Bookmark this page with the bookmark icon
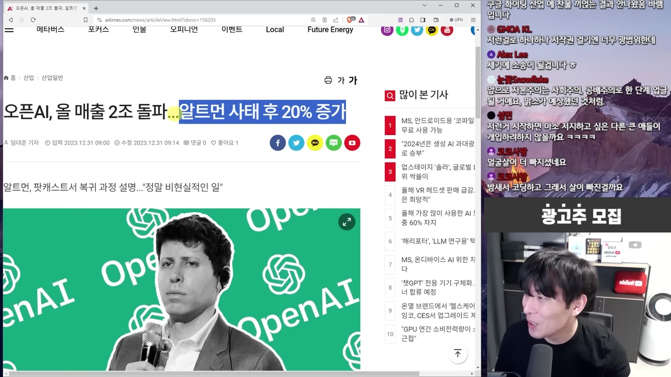The height and width of the screenshot is (377, 671). click(85, 20)
